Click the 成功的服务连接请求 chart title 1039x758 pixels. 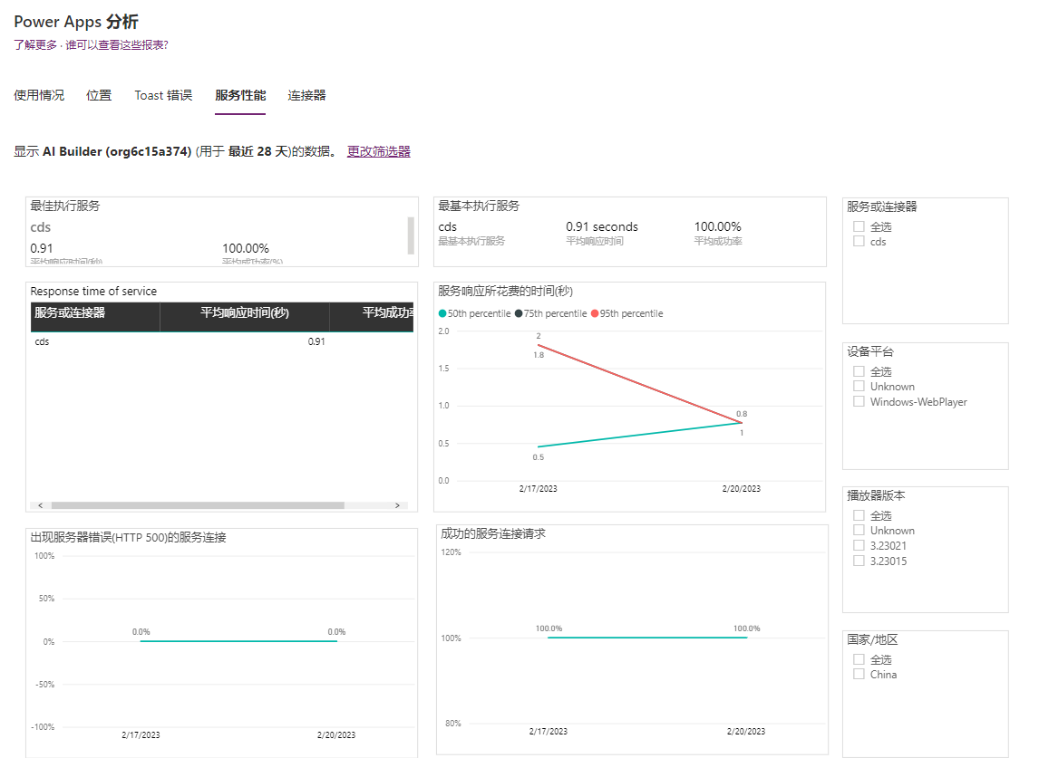493,533
